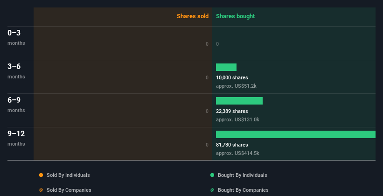This screenshot has width=383, height=196.
Task: Click the green bar for 6–9 months
Action: tap(239, 101)
